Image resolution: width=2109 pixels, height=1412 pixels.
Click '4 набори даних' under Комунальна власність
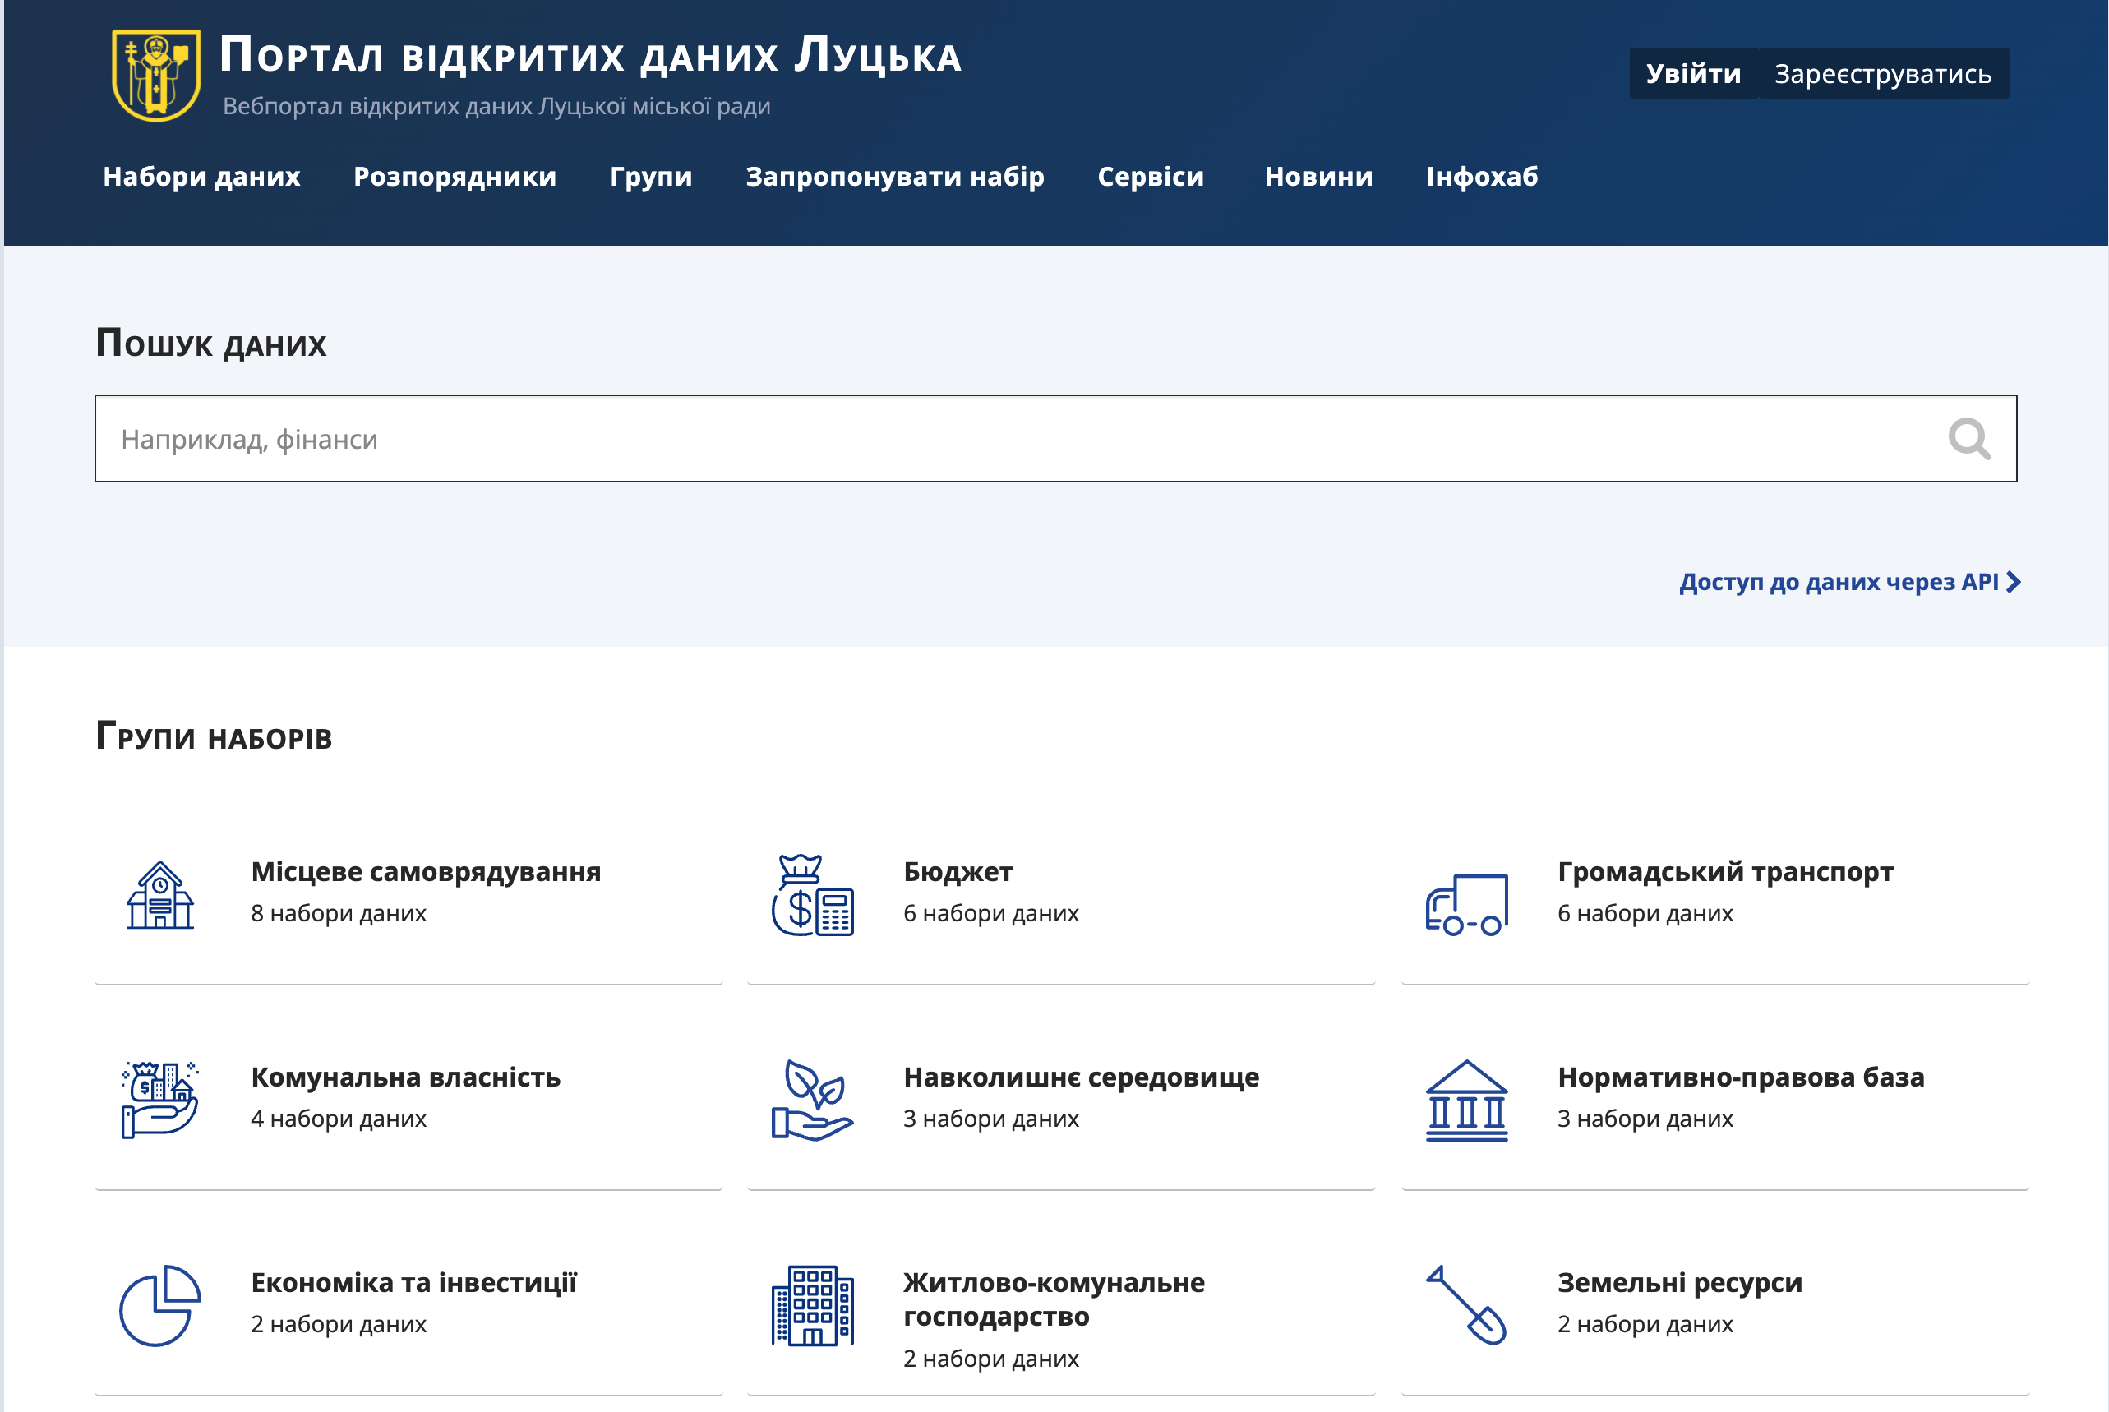coord(339,1119)
